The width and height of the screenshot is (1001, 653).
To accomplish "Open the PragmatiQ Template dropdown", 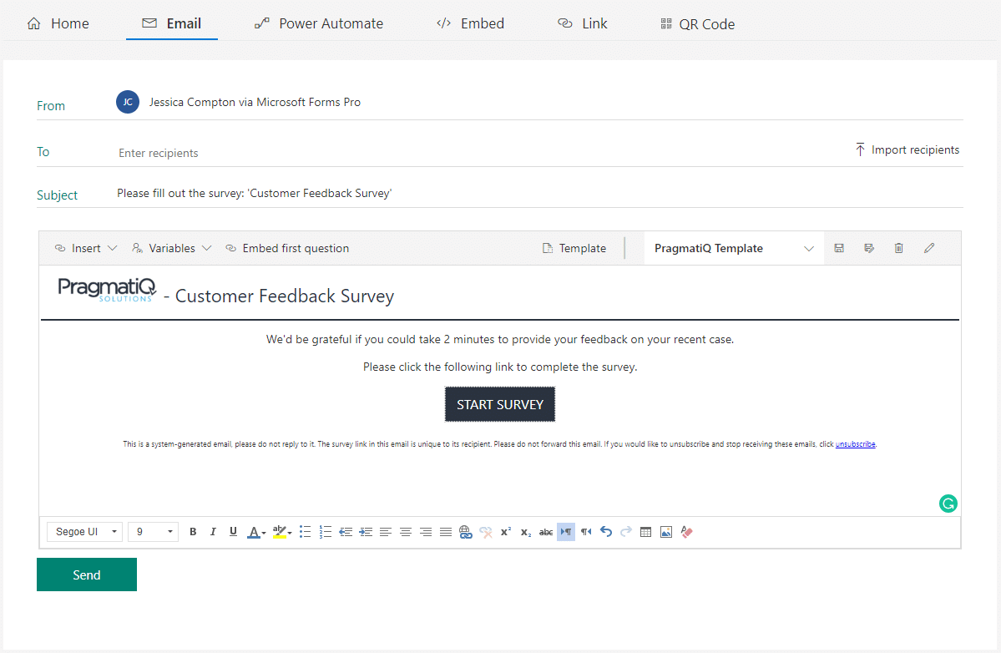I will [733, 248].
